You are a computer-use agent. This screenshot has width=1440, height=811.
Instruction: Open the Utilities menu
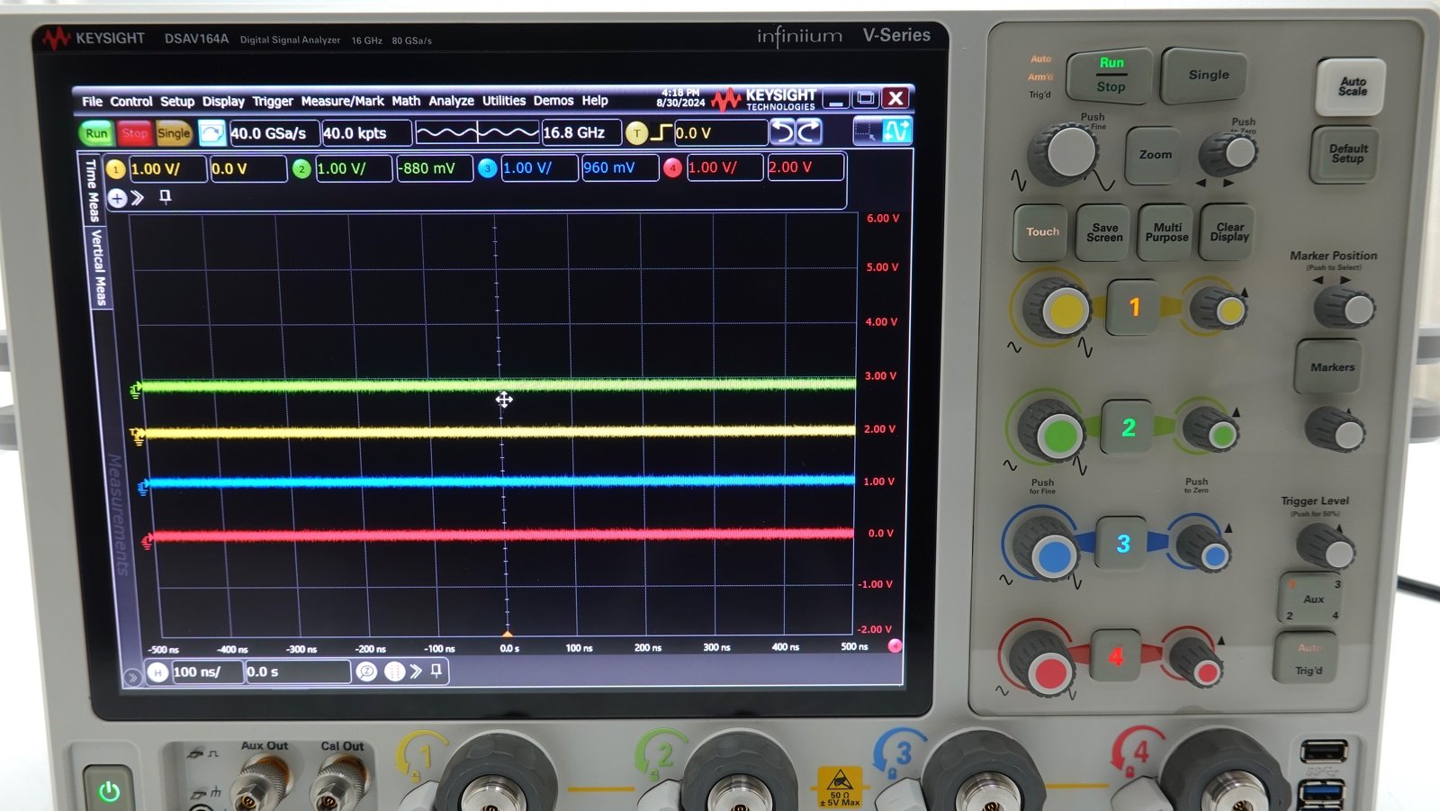(504, 101)
